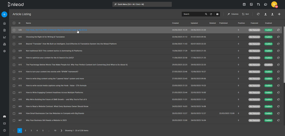Click the blue plus button in the sidebar
The height and width of the screenshot is (136, 285).
pos(4,14)
